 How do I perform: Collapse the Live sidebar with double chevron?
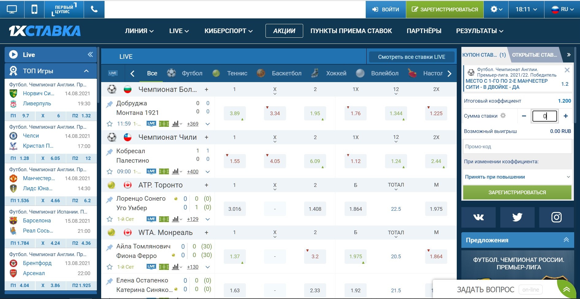[90, 55]
